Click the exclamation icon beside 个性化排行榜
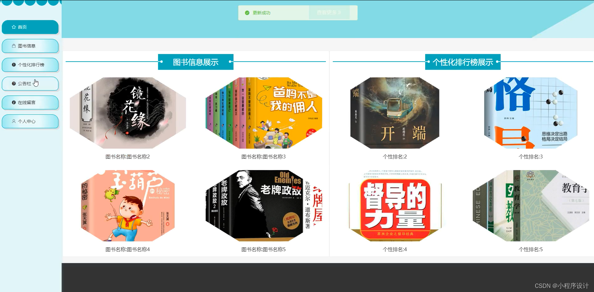This screenshot has width=594, height=292. tap(14, 65)
